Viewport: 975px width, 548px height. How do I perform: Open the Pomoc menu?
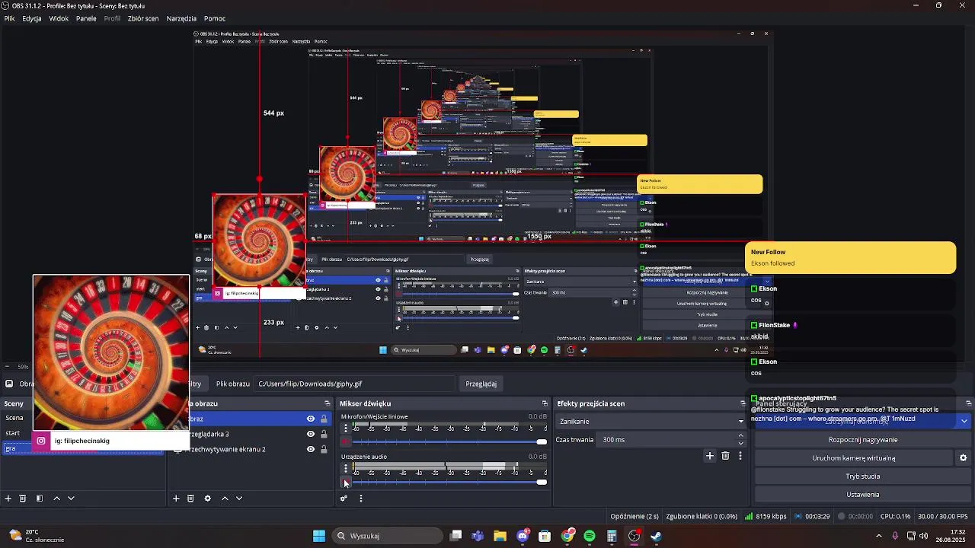click(214, 18)
